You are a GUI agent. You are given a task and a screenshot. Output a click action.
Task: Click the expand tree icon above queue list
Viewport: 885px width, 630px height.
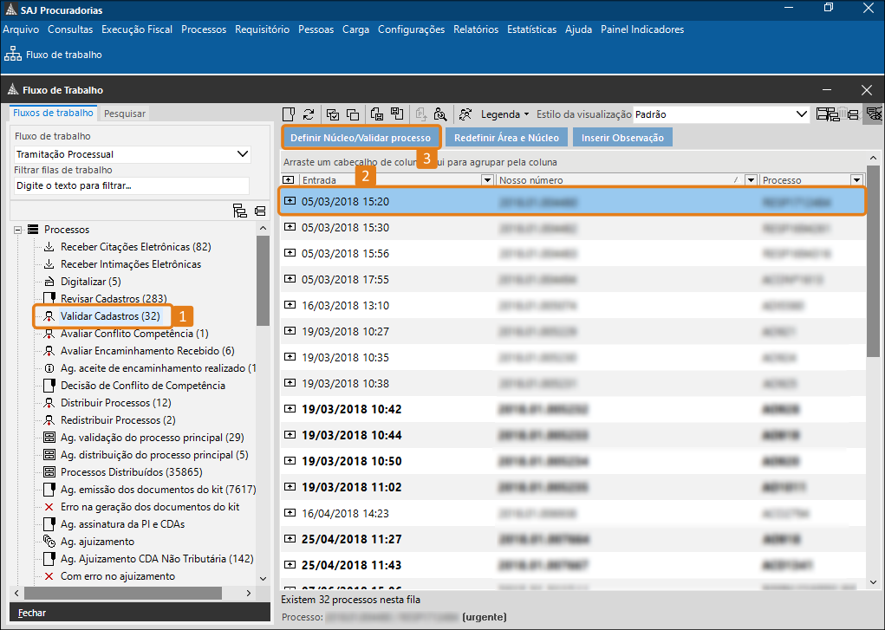pyautogui.click(x=240, y=211)
